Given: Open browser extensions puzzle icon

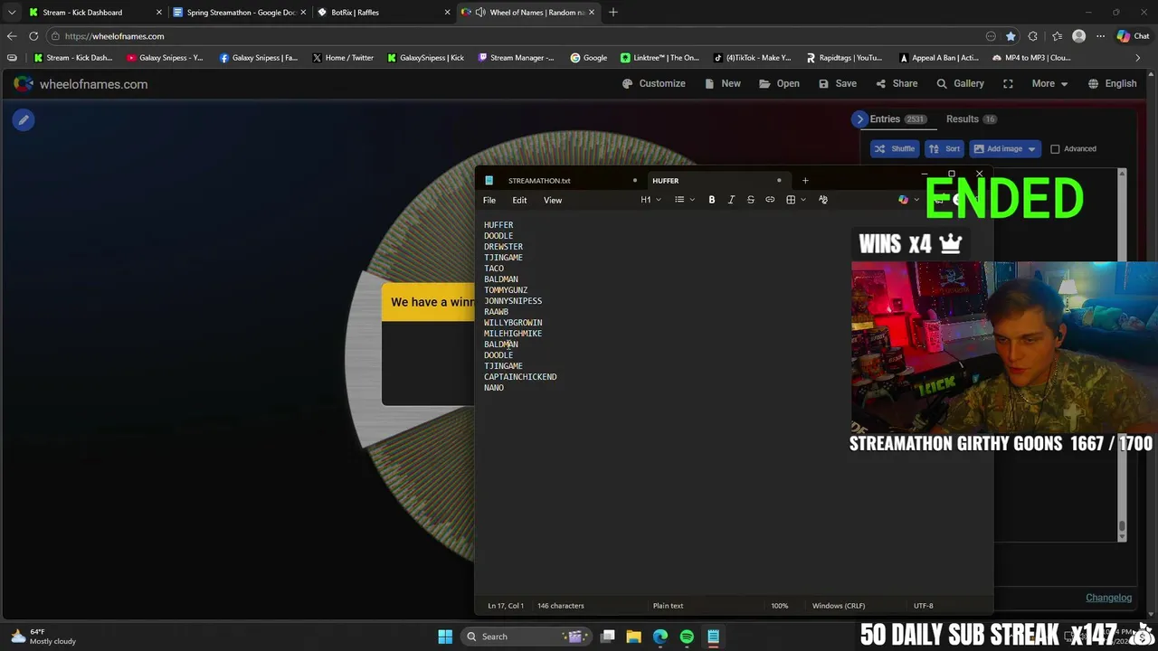Looking at the screenshot, I should tap(1032, 36).
